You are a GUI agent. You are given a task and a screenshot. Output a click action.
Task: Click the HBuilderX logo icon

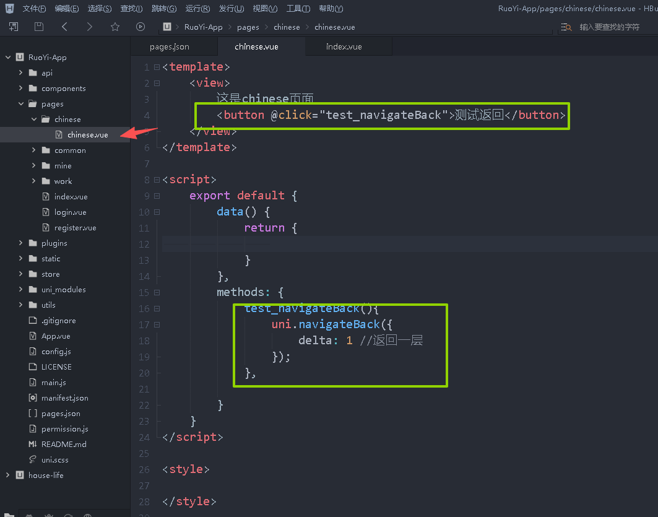click(9, 9)
